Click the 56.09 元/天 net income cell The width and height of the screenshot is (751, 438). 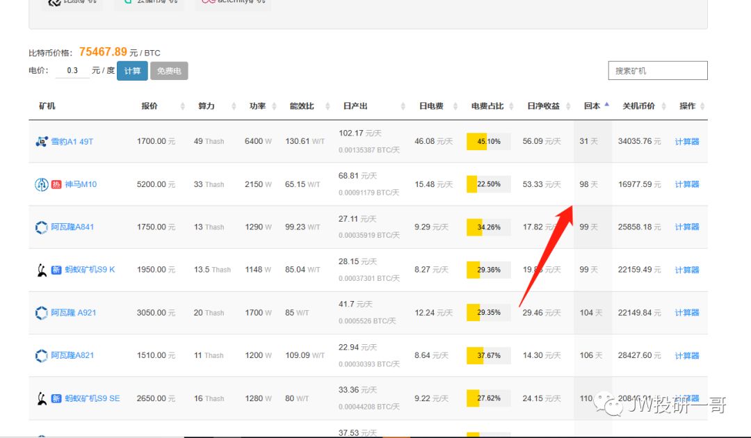[x=542, y=141]
